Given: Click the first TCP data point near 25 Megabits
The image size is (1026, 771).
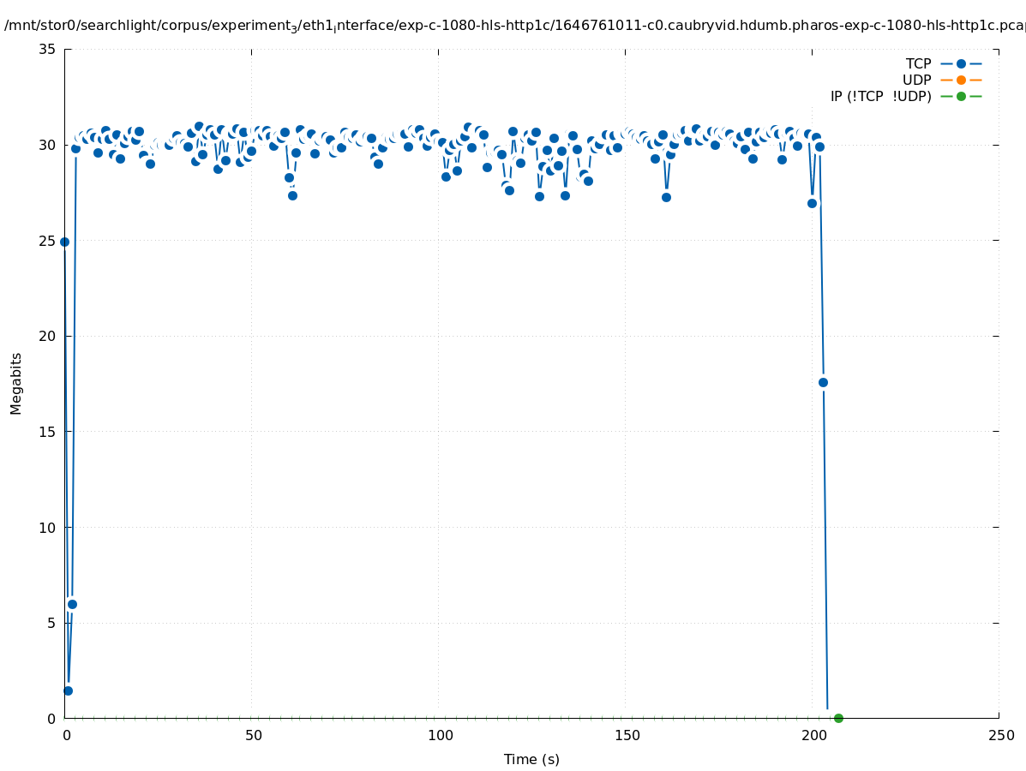Looking at the screenshot, I should (64, 242).
